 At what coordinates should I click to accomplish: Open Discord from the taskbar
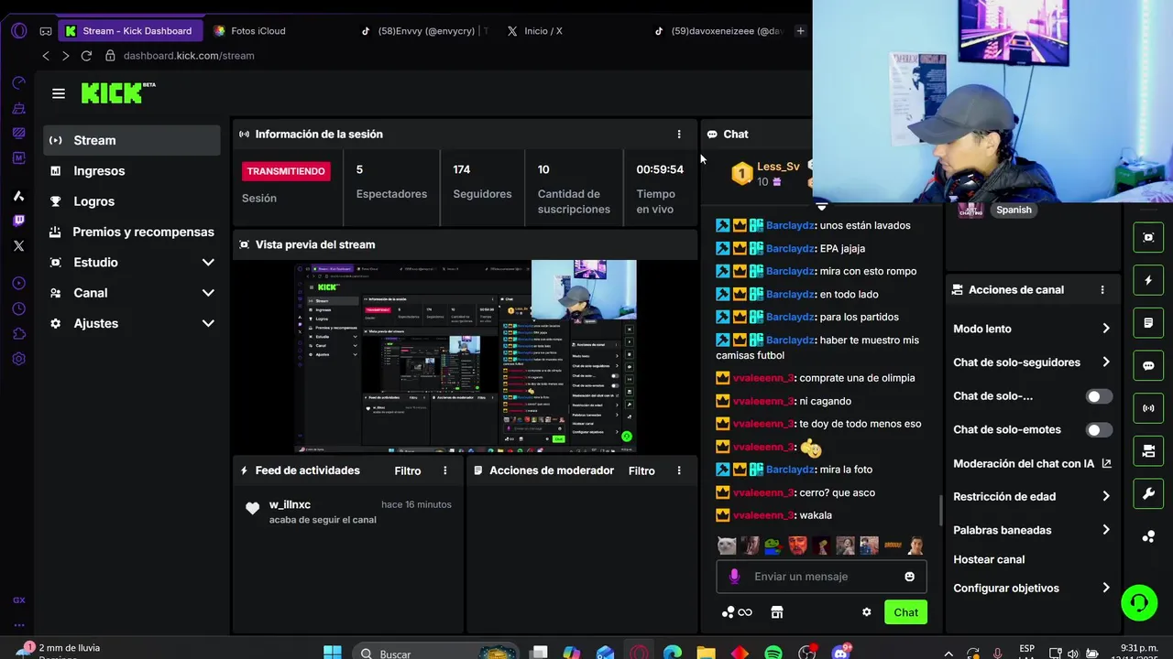tap(840, 653)
